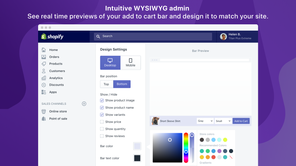The image size is (296, 166).
Task: Click the Point of sale bag icon
Action: point(44,118)
